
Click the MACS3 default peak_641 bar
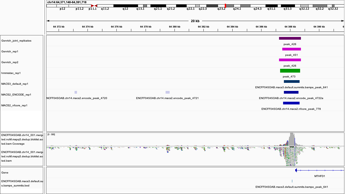click(x=292, y=81)
